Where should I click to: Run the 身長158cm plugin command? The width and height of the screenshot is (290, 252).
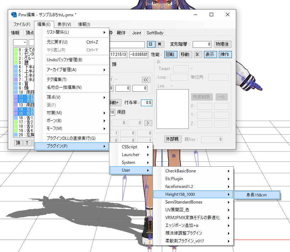click(257, 195)
